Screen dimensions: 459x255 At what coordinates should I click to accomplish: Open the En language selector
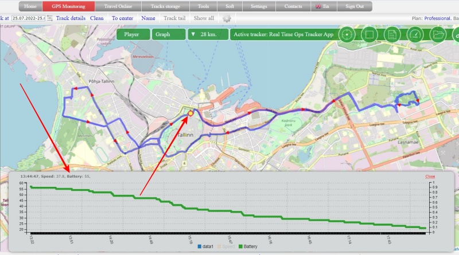point(322,6)
